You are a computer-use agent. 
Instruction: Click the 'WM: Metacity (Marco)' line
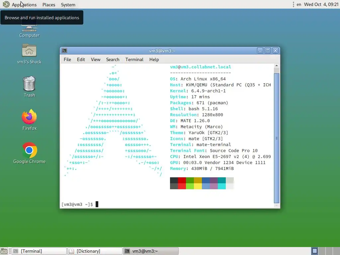coord(197,127)
